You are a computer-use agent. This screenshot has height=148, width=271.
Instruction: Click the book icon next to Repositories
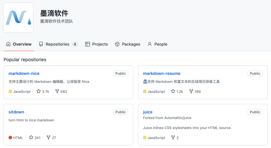(x=41, y=44)
